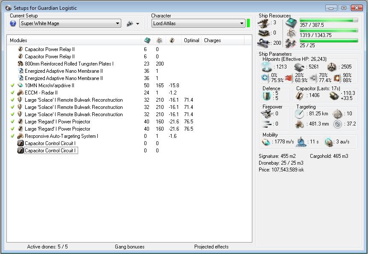Click the blue help question mark icon

pos(13,23)
